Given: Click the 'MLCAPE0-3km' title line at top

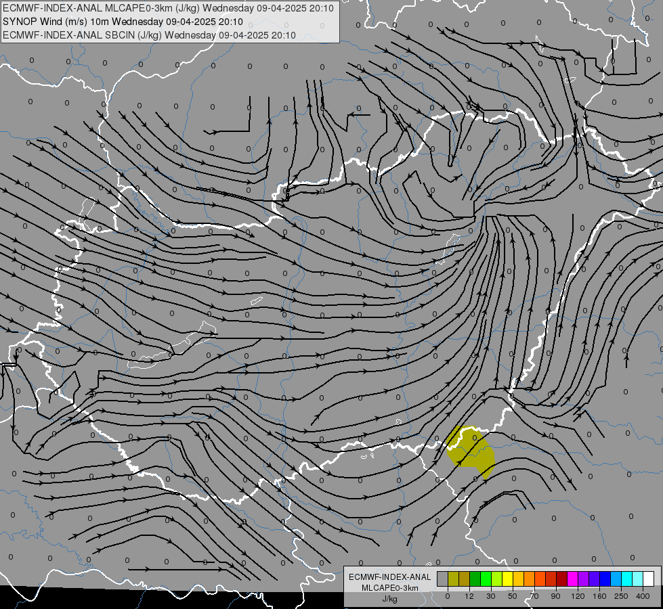Looking at the screenshot, I should 168,8.
